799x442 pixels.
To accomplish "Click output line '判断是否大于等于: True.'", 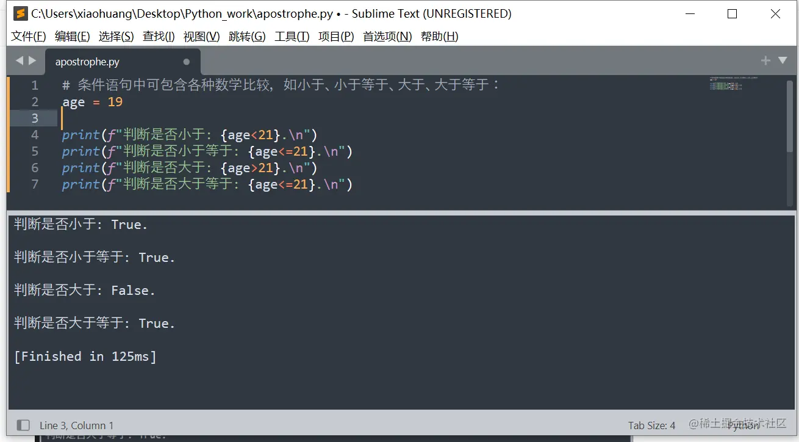I will (x=95, y=324).
